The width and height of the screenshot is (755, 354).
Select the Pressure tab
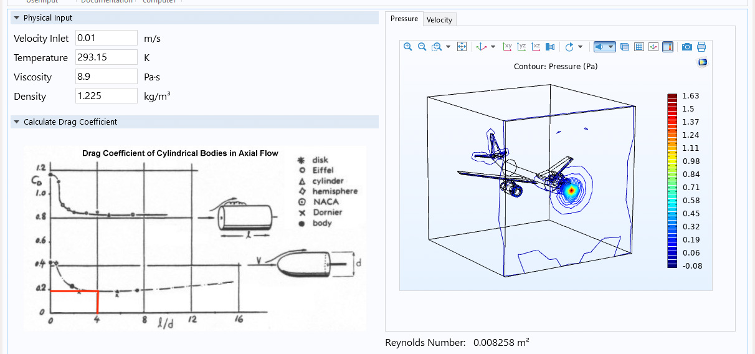pos(404,19)
